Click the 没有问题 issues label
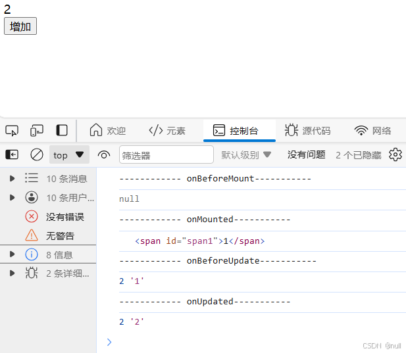 point(307,154)
